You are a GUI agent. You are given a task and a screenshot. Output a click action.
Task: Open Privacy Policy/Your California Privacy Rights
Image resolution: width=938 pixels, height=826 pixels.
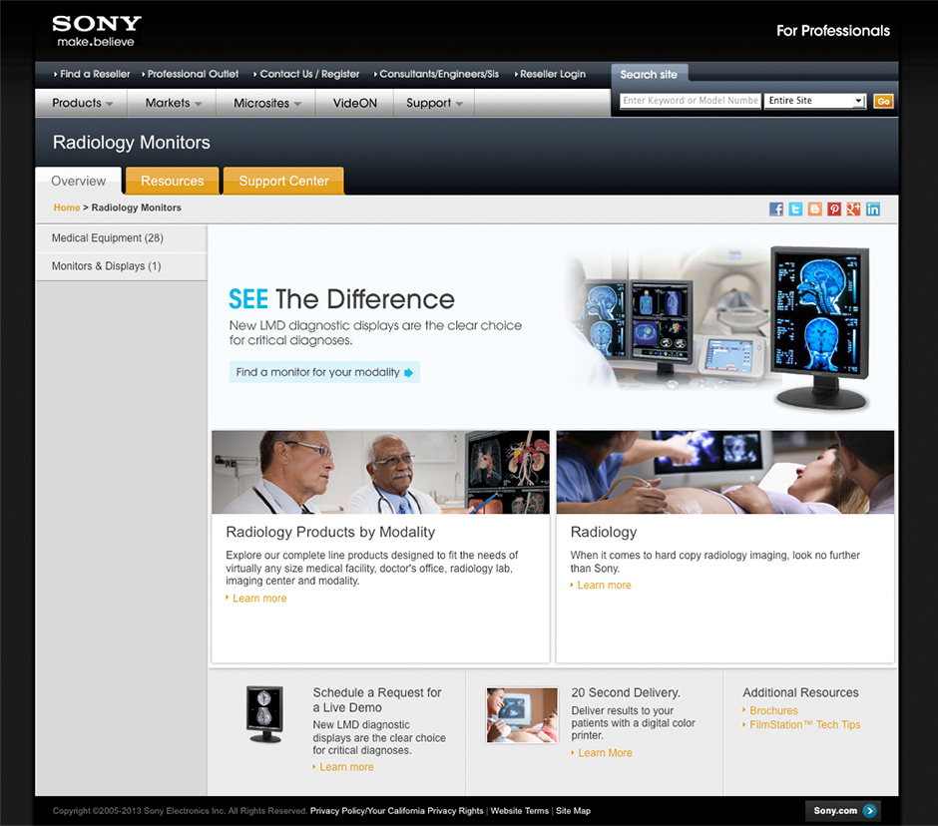coord(396,811)
